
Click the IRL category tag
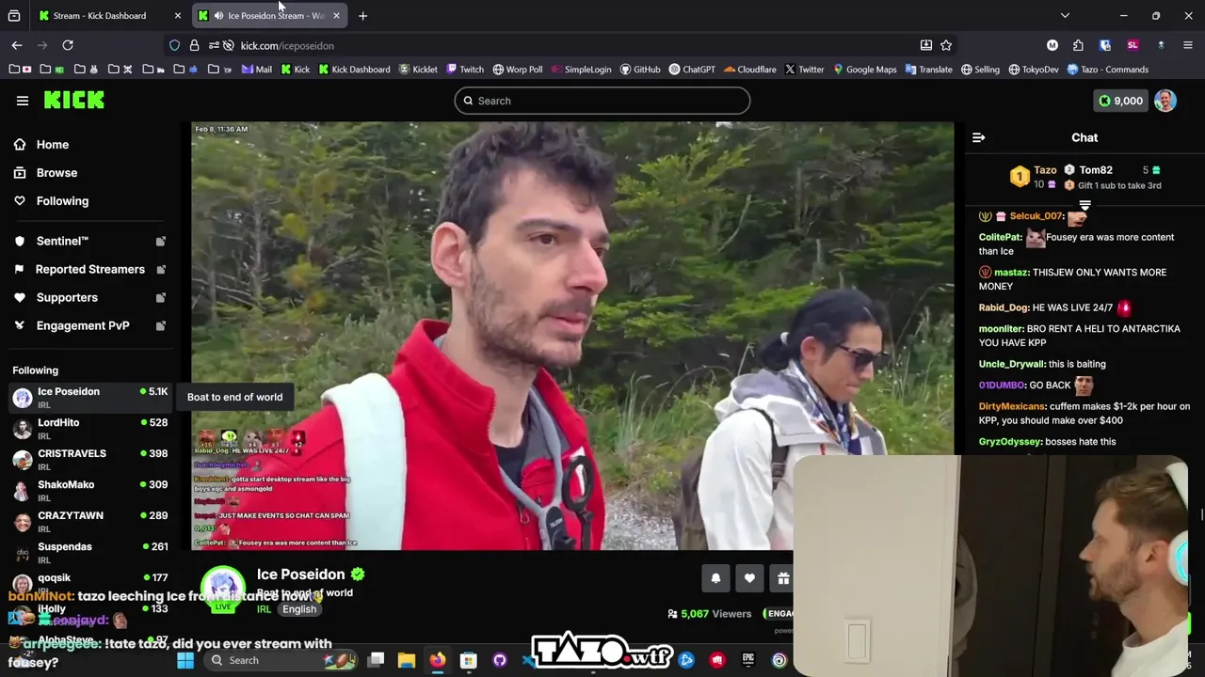(264, 609)
